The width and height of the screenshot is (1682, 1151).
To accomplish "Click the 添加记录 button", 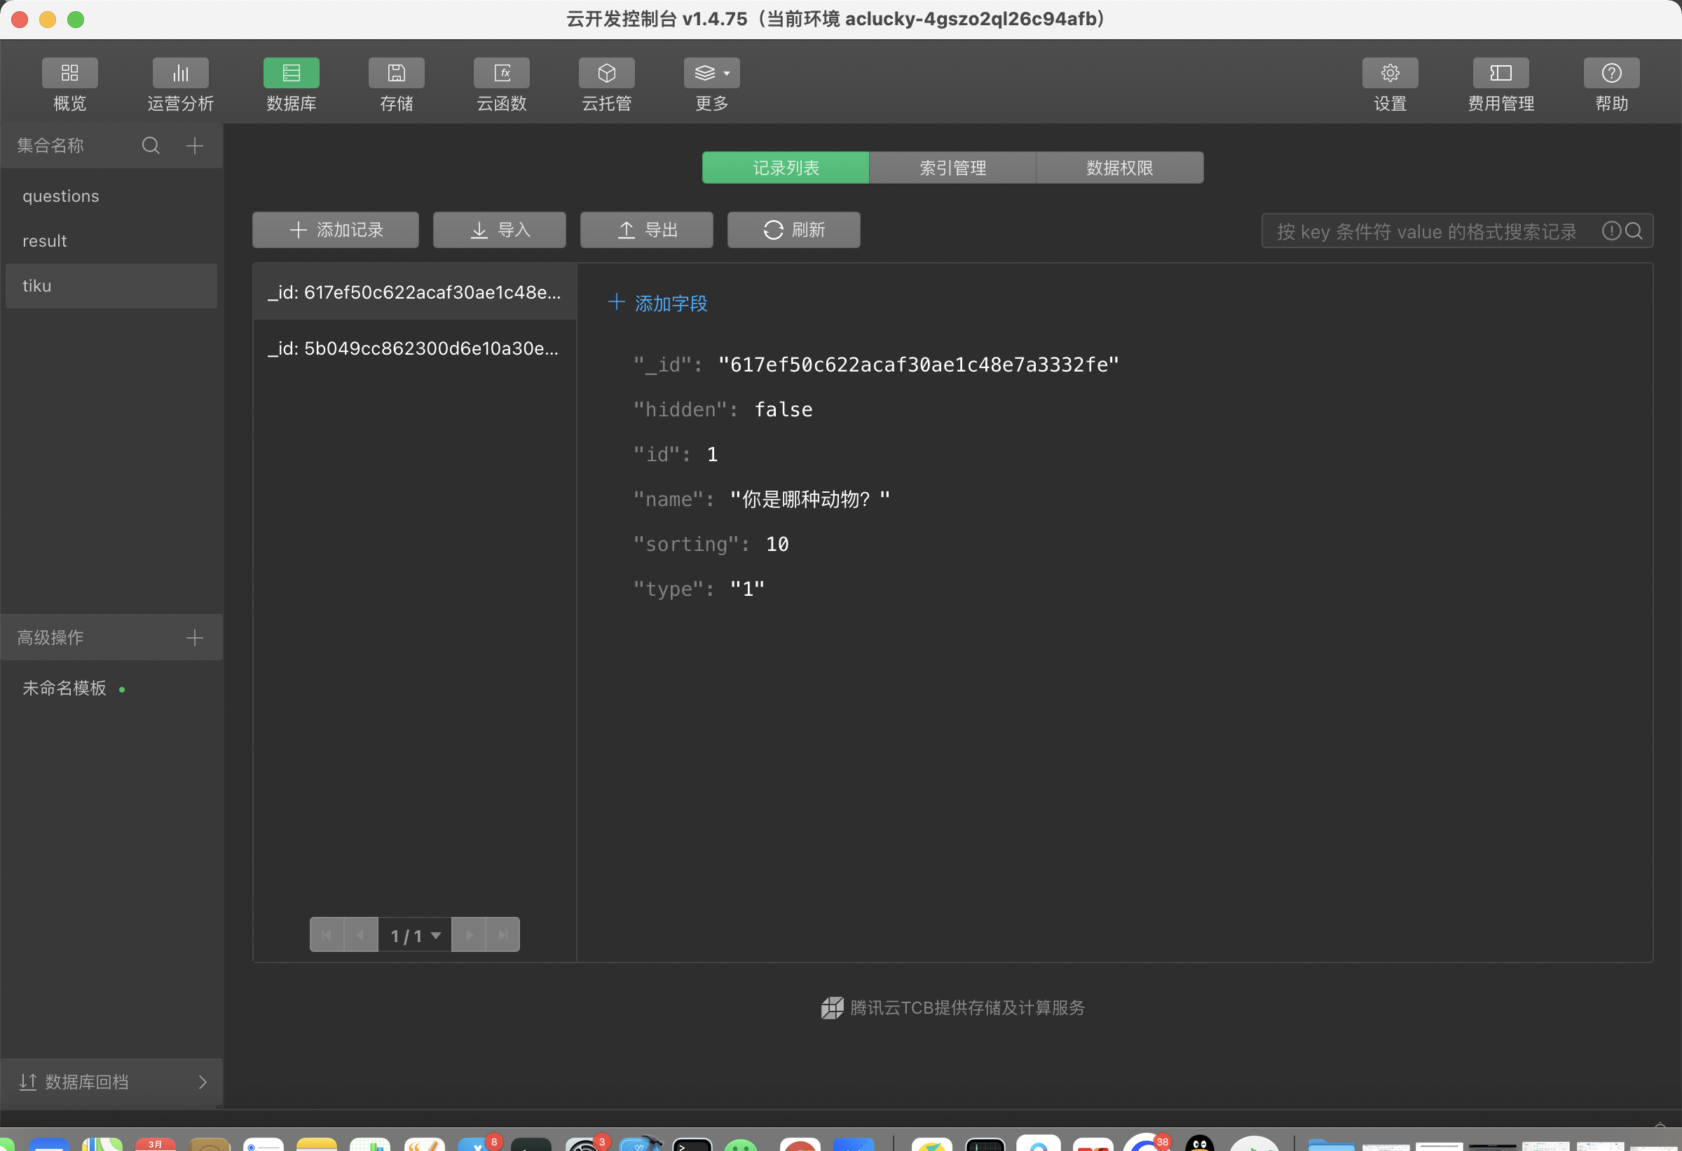I will (x=336, y=230).
